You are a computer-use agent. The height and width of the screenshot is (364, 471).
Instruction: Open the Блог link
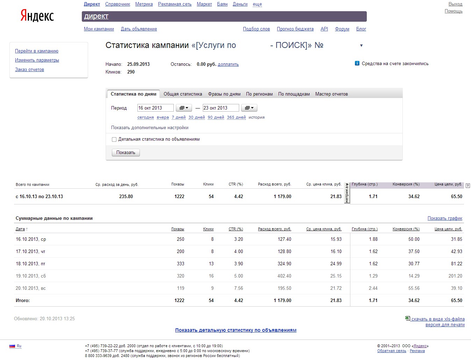pyautogui.click(x=361, y=29)
